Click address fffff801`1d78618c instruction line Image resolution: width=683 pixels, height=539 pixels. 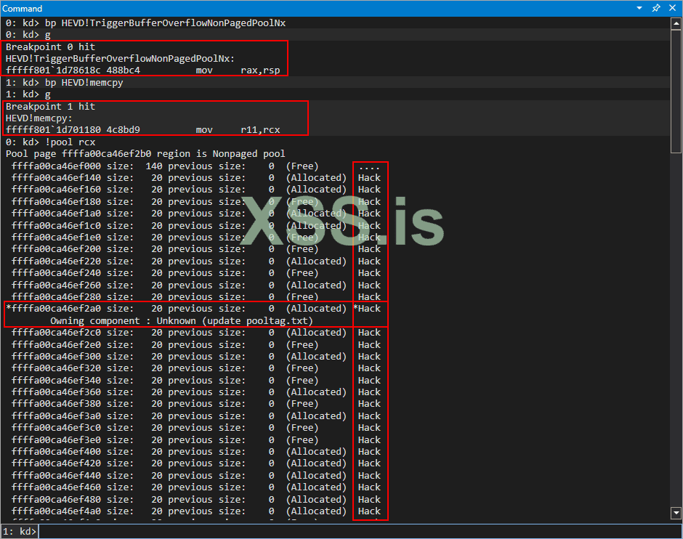click(x=142, y=70)
